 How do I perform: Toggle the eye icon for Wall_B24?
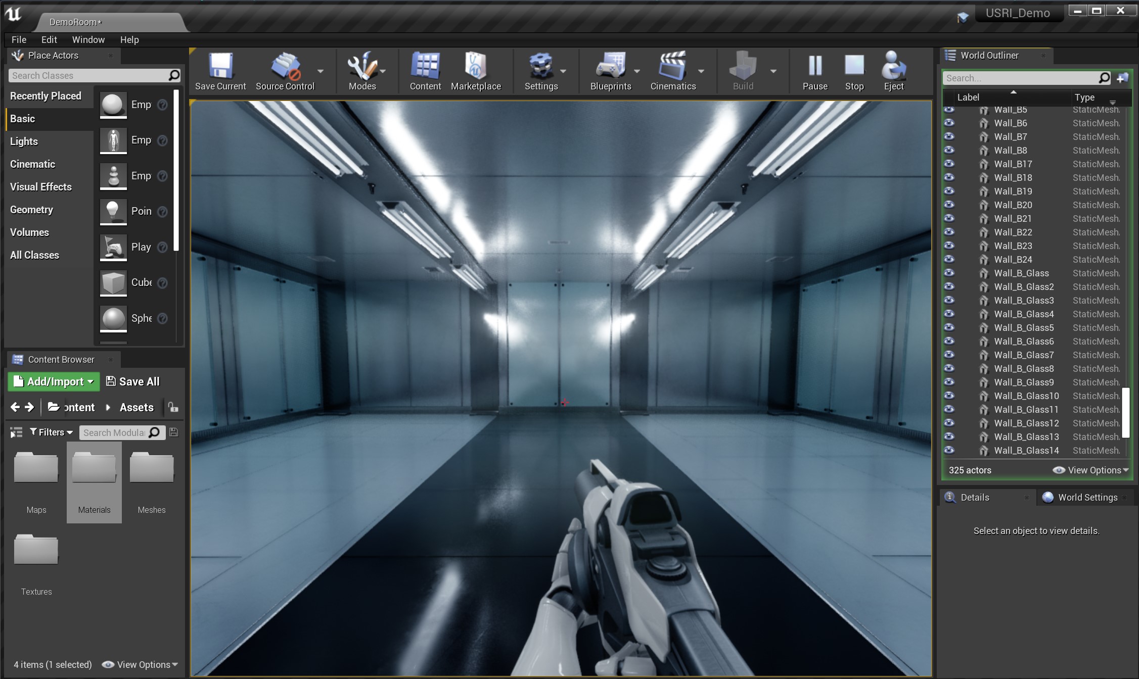pos(949,259)
